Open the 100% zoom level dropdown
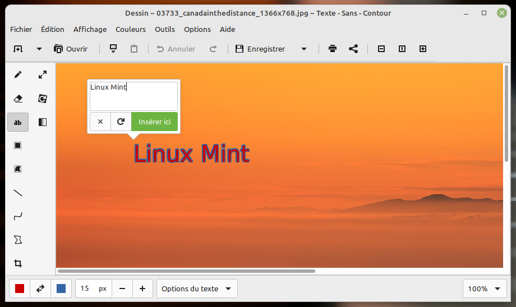Screen dimensions: 516x307 pos(485,289)
